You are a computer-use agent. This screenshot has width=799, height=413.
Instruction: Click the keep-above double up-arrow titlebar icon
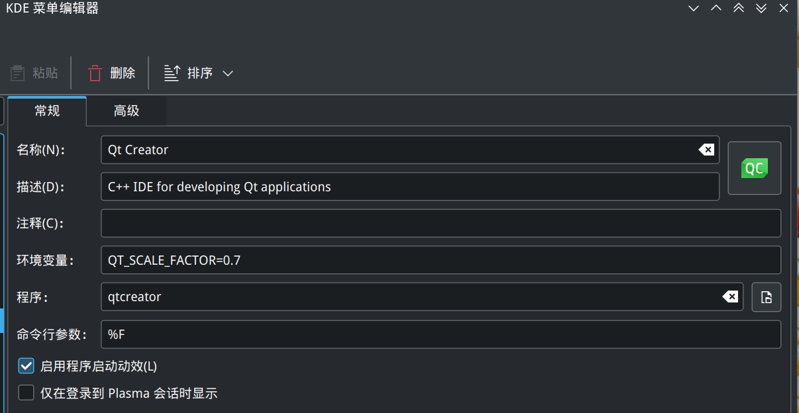click(x=739, y=9)
